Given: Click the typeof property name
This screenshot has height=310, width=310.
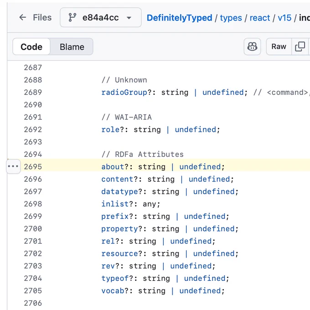Looking at the screenshot, I should [115, 279].
